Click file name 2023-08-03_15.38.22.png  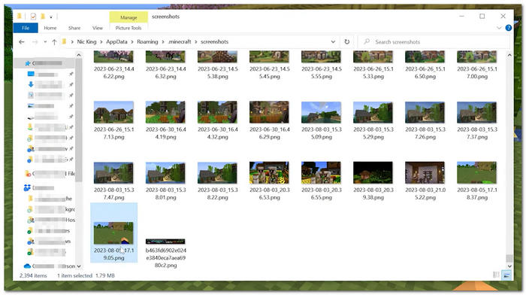217,193
